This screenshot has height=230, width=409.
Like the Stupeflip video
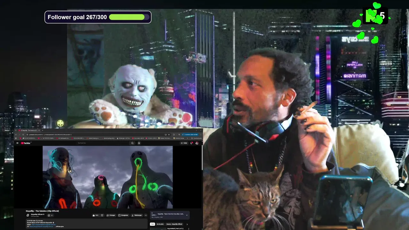tap(95, 215)
